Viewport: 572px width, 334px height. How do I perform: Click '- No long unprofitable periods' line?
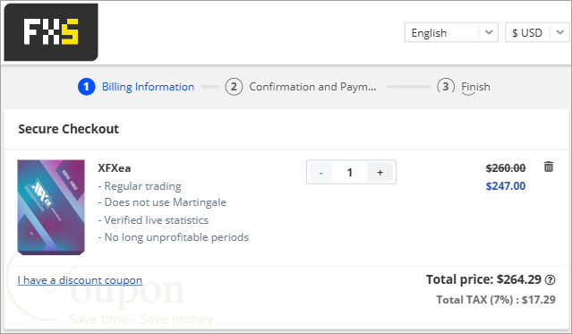tap(174, 237)
